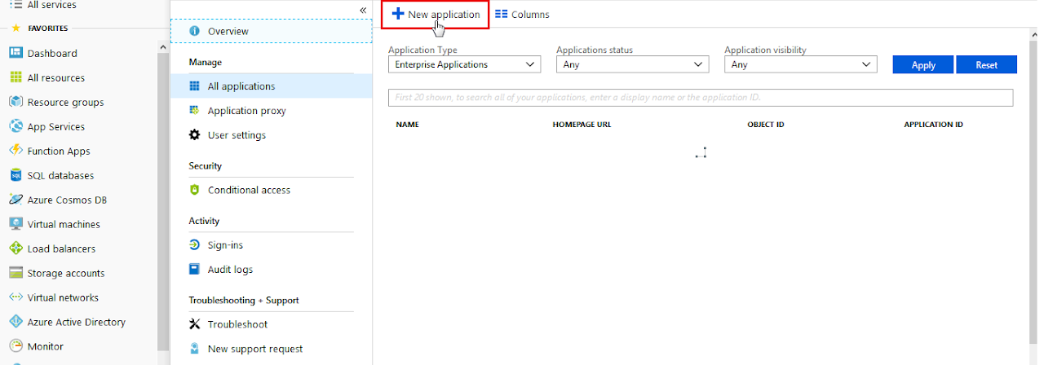Image resolution: width=1044 pixels, height=365 pixels.
Task: Click the Apply button
Action: (x=923, y=65)
